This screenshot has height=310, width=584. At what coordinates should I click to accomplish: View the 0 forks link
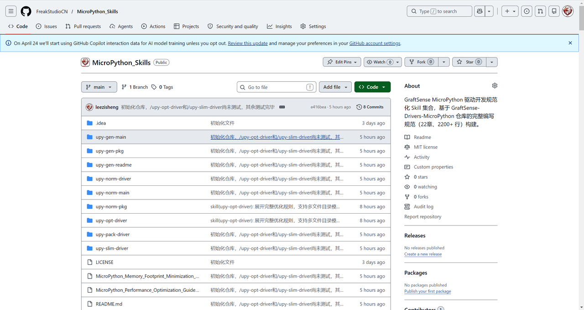(421, 197)
